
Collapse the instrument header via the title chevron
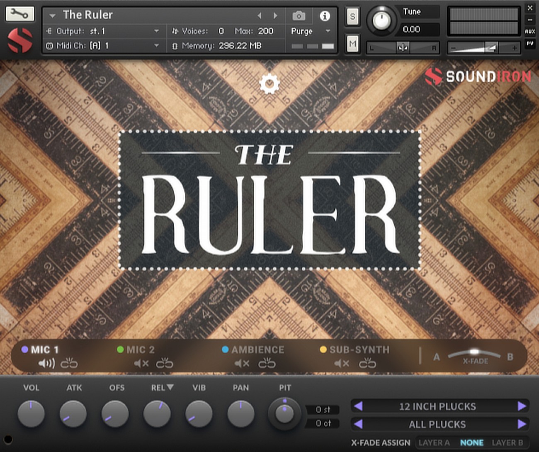[51, 15]
